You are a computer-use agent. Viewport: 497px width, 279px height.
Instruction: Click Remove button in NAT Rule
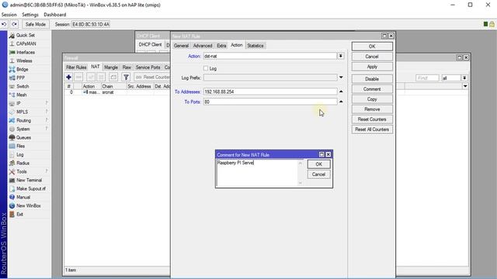[x=372, y=109]
